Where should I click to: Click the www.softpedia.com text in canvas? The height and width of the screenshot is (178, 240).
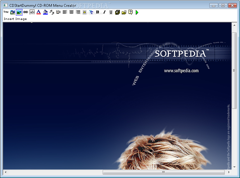[181, 71]
